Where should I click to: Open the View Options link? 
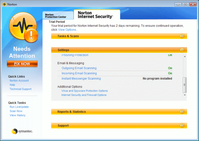pos(67,30)
